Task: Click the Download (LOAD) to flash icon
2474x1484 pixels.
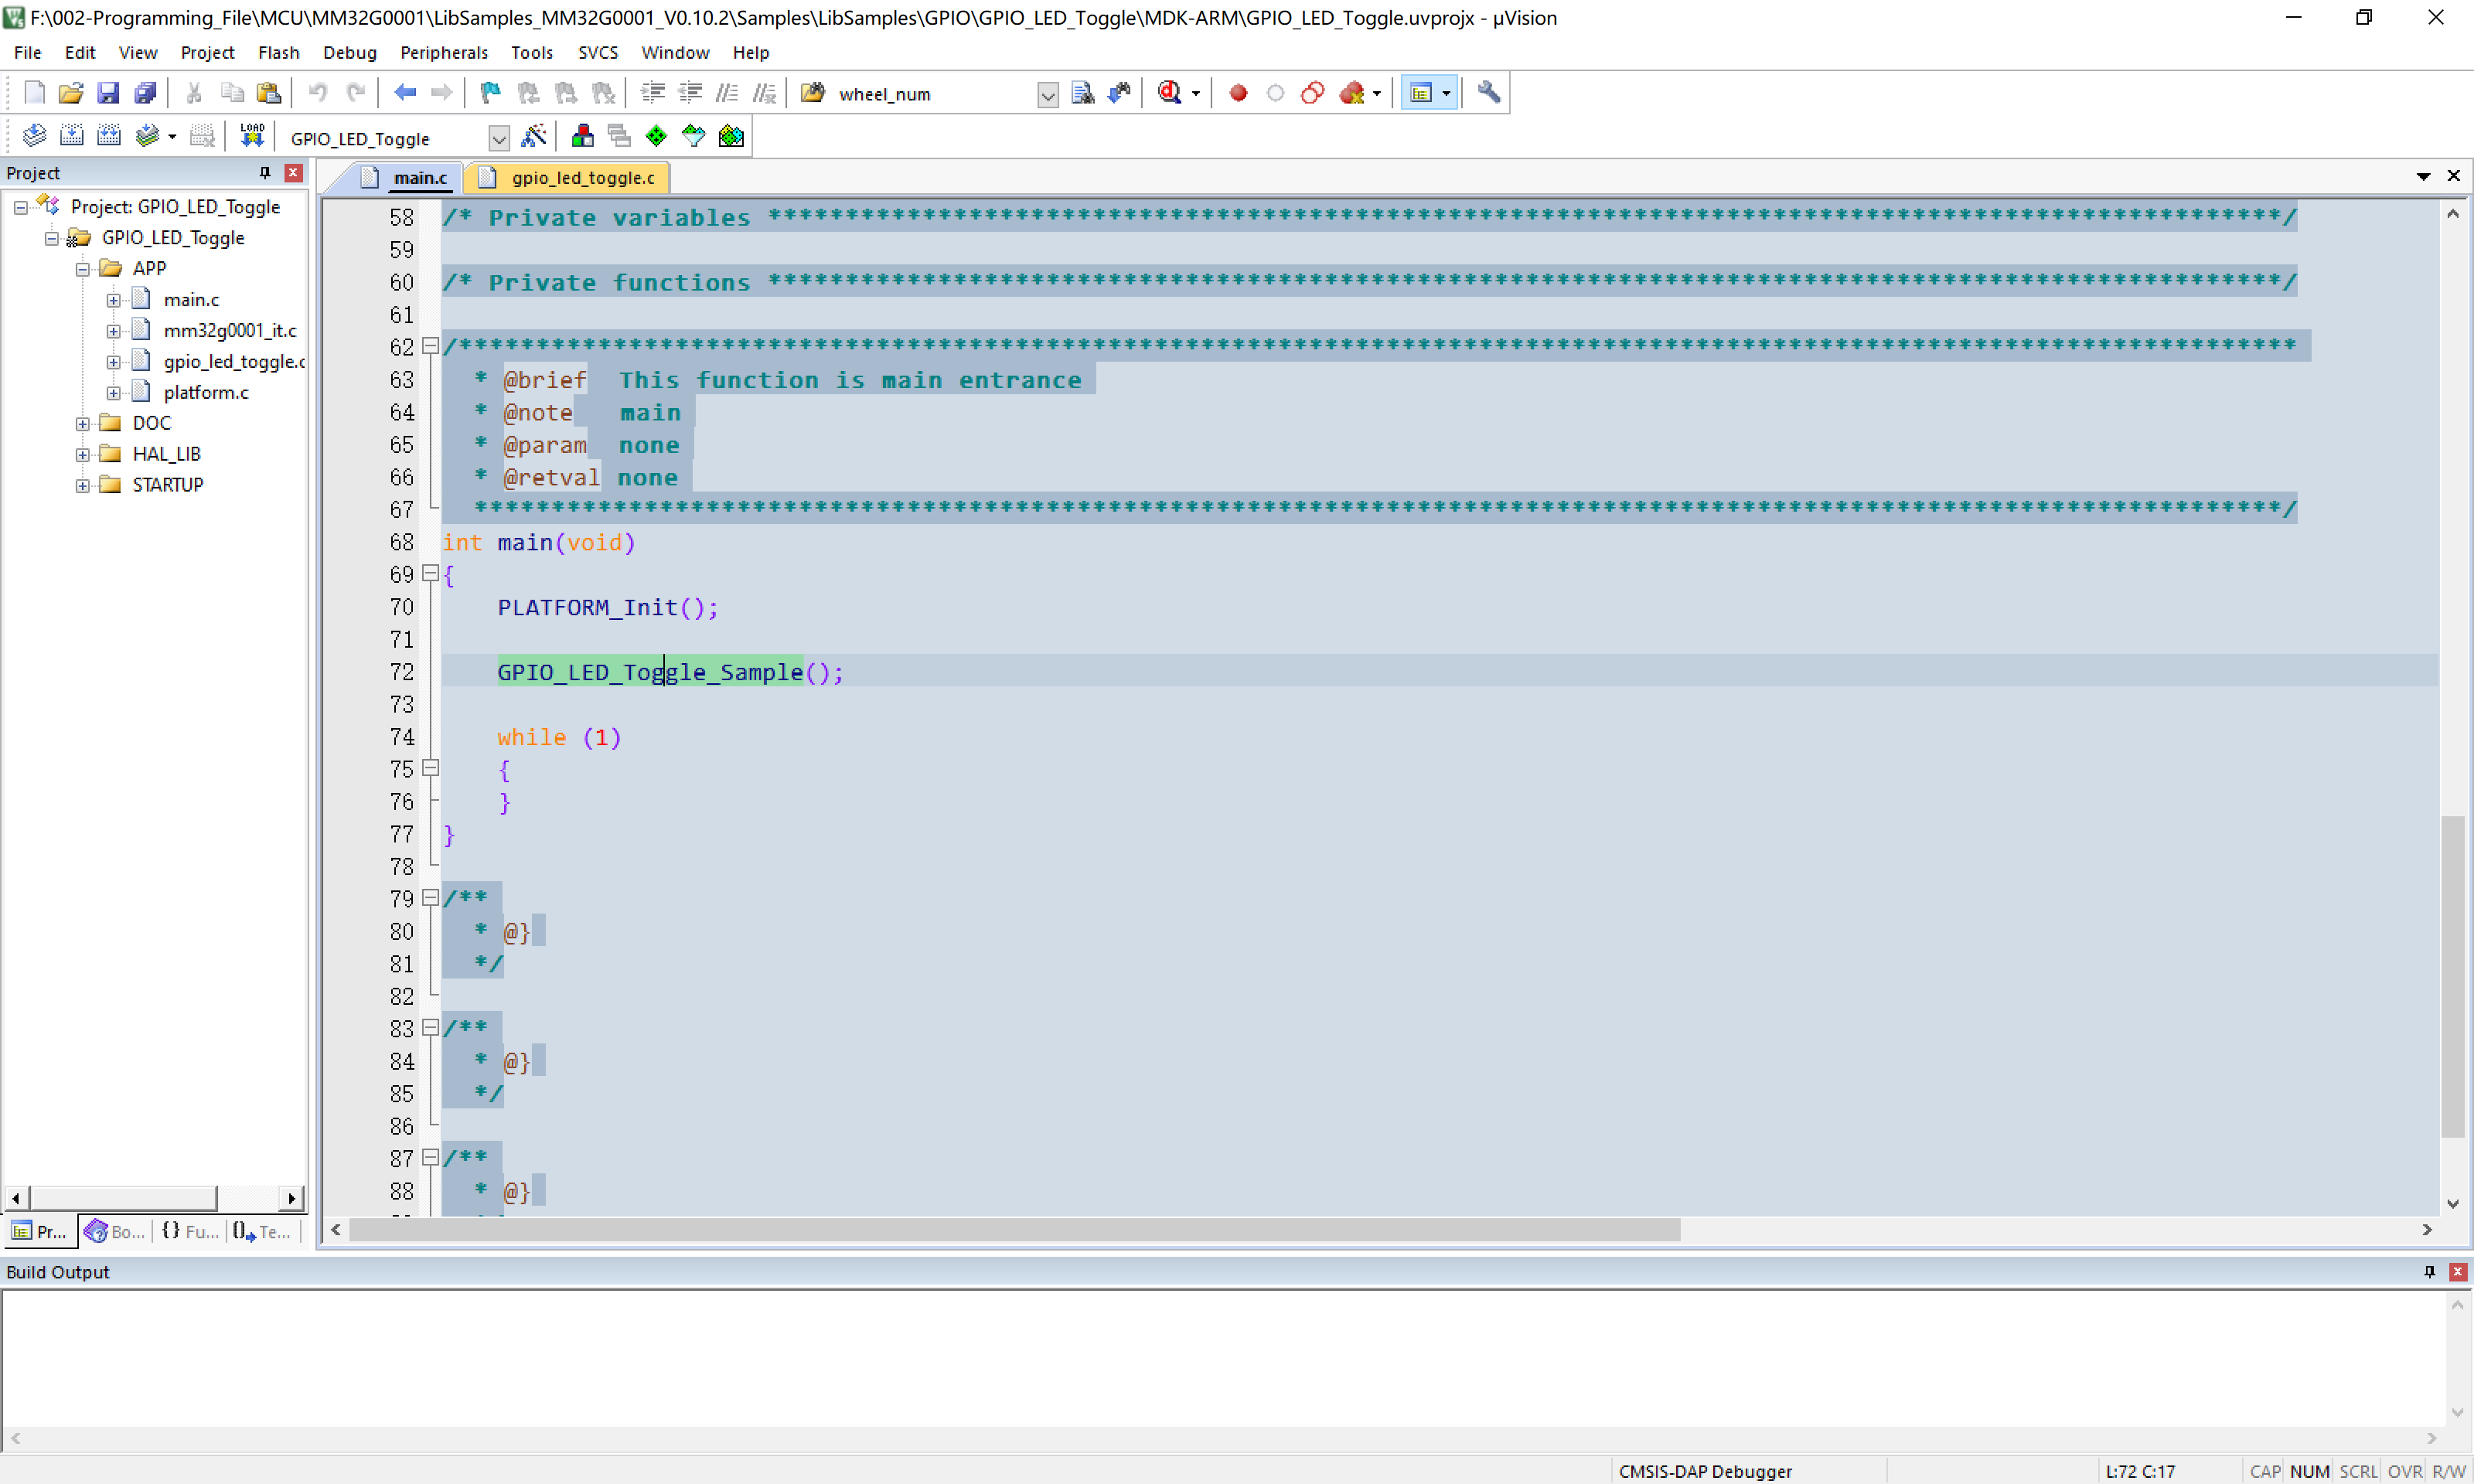Action: click(252, 135)
